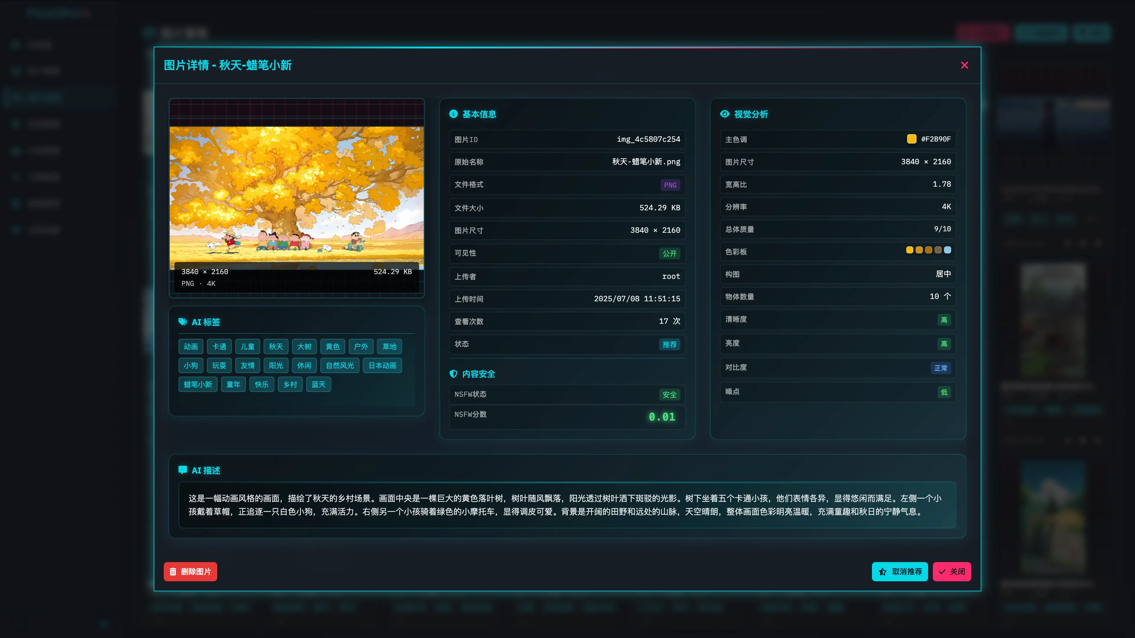Click the overall quality 9/10 value
This screenshot has height=638, width=1135.
click(x=943, y=229)
